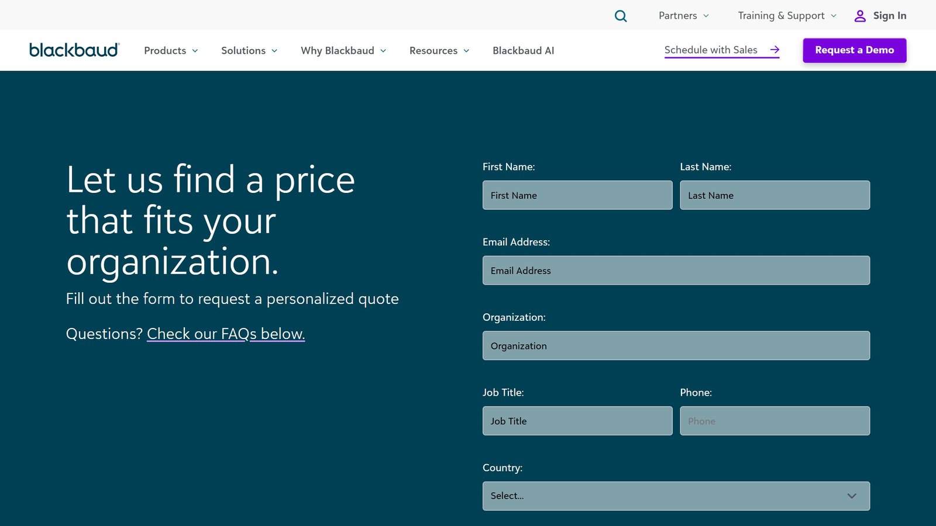Click the 'Let us find a price' heading
936x526 pixels.
211,220
